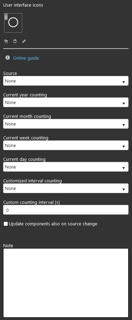Image resolution: width=132 pixels, height=320 pixels.
Task: Enable Update components also on source change
Action: pyautogui.click(x=6, y=224)
